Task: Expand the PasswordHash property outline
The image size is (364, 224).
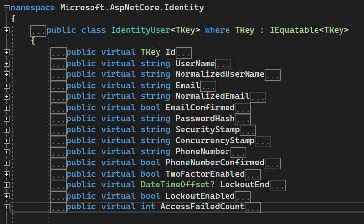Action: (x=7, y=119)
